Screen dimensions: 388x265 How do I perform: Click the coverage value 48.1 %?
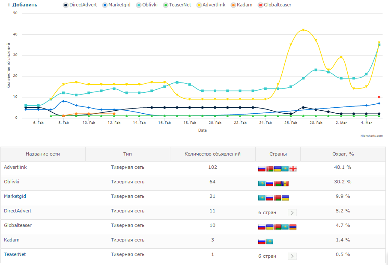(343, 167)
